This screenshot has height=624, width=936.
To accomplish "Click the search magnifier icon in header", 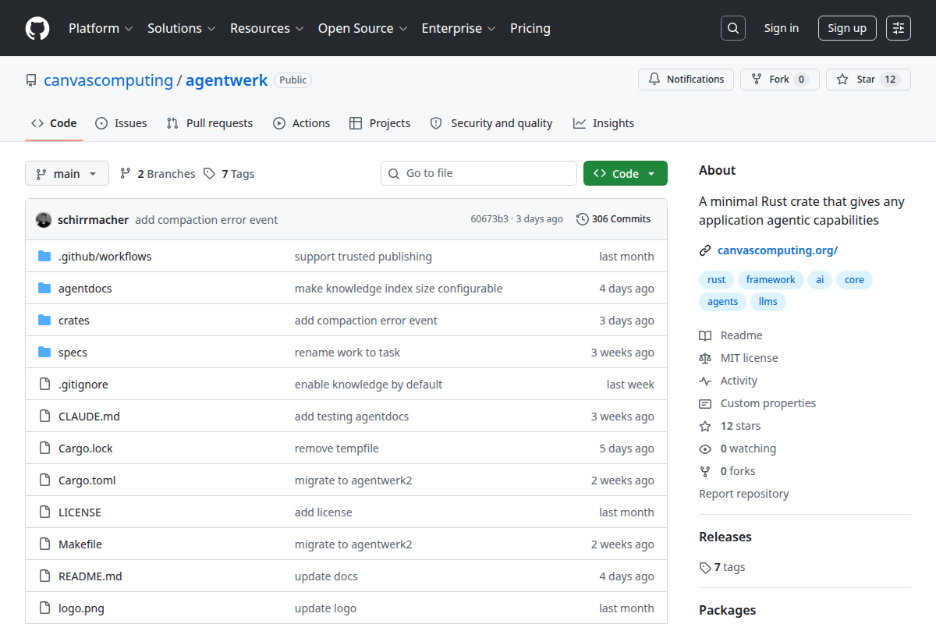I will 733,28.
